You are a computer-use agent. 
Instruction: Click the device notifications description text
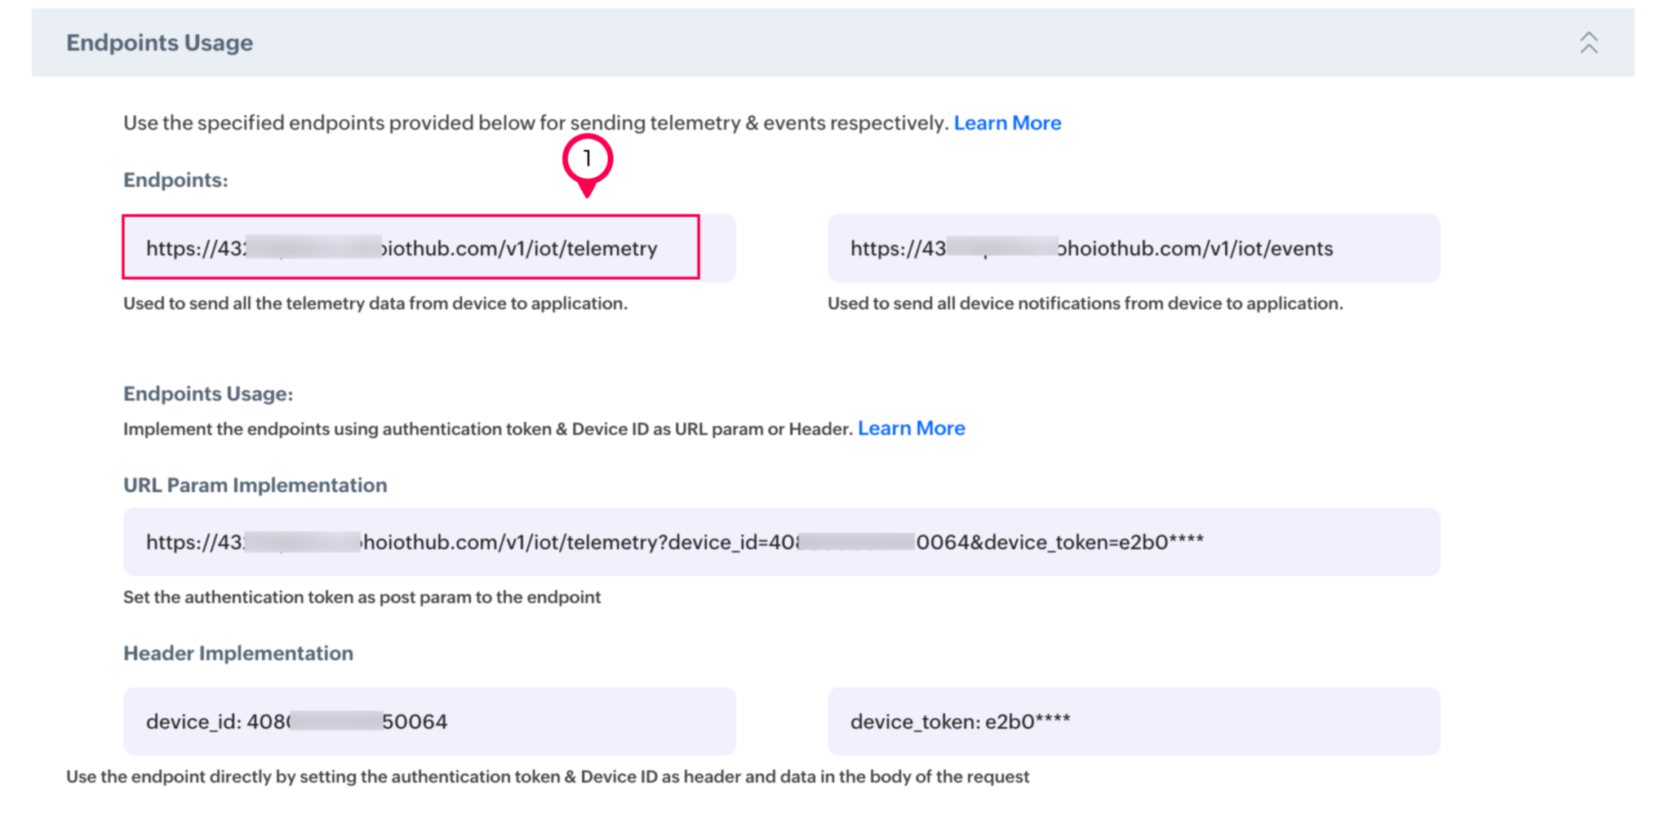[1085, 304]
